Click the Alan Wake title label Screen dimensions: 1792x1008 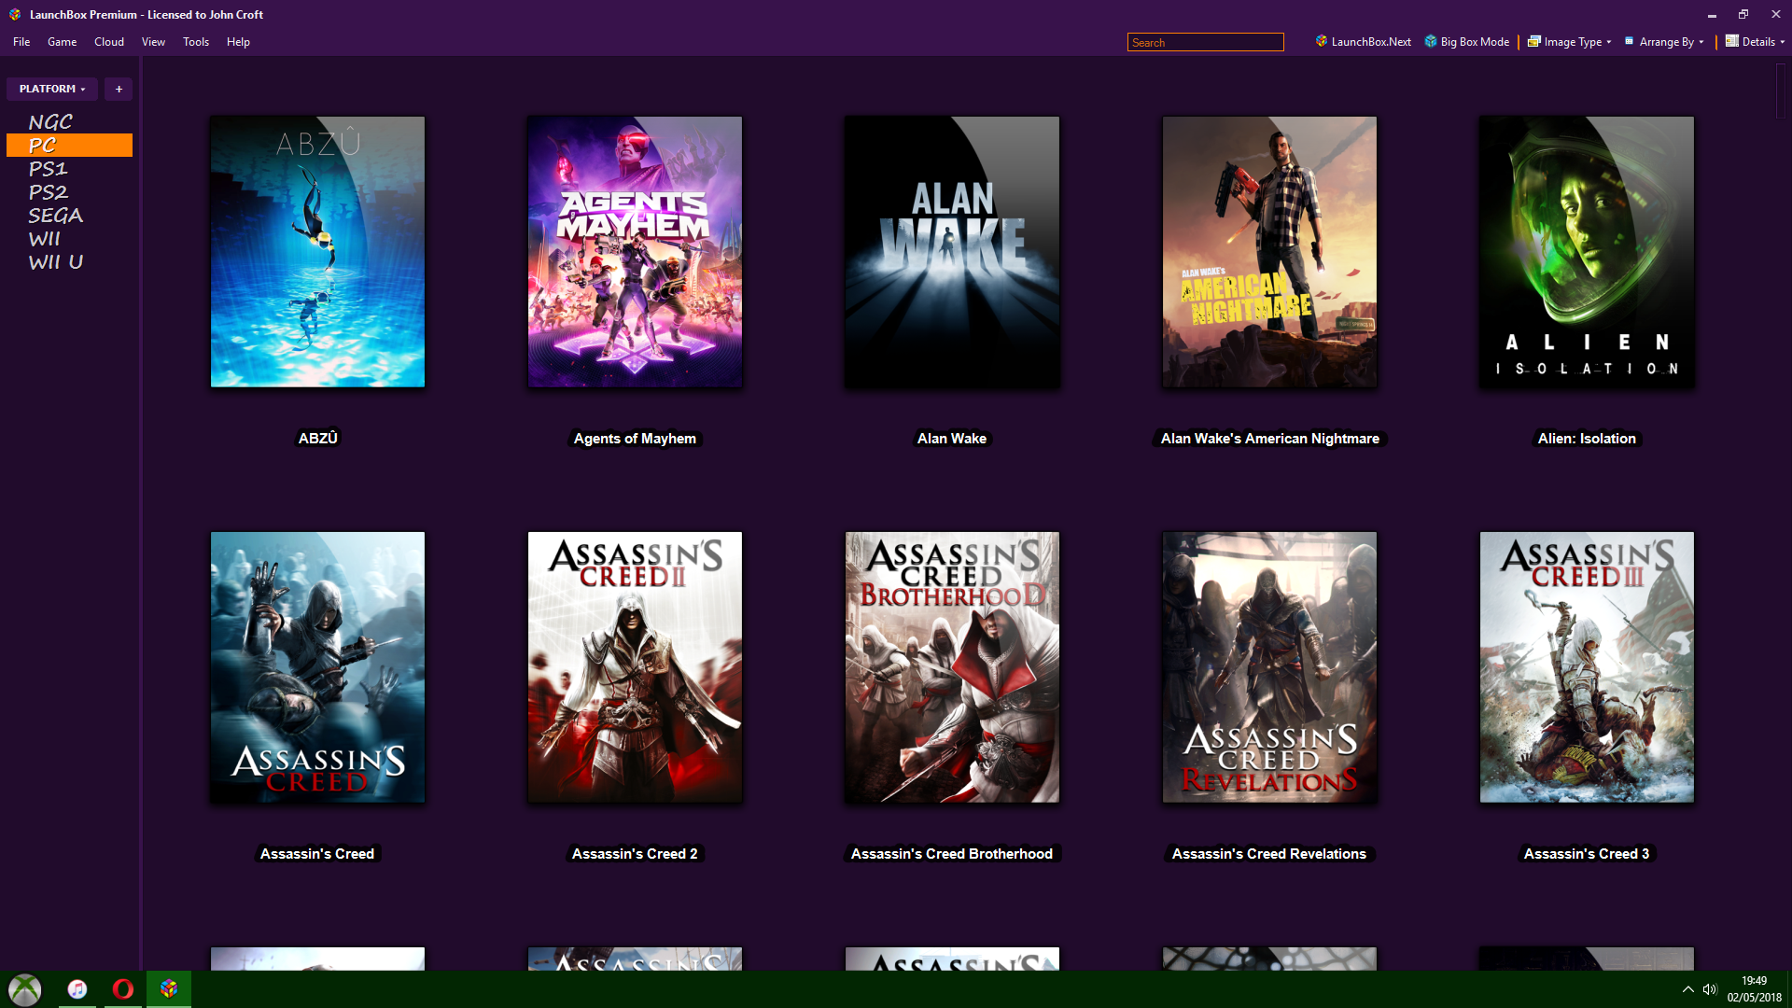[x=952, y=439]
